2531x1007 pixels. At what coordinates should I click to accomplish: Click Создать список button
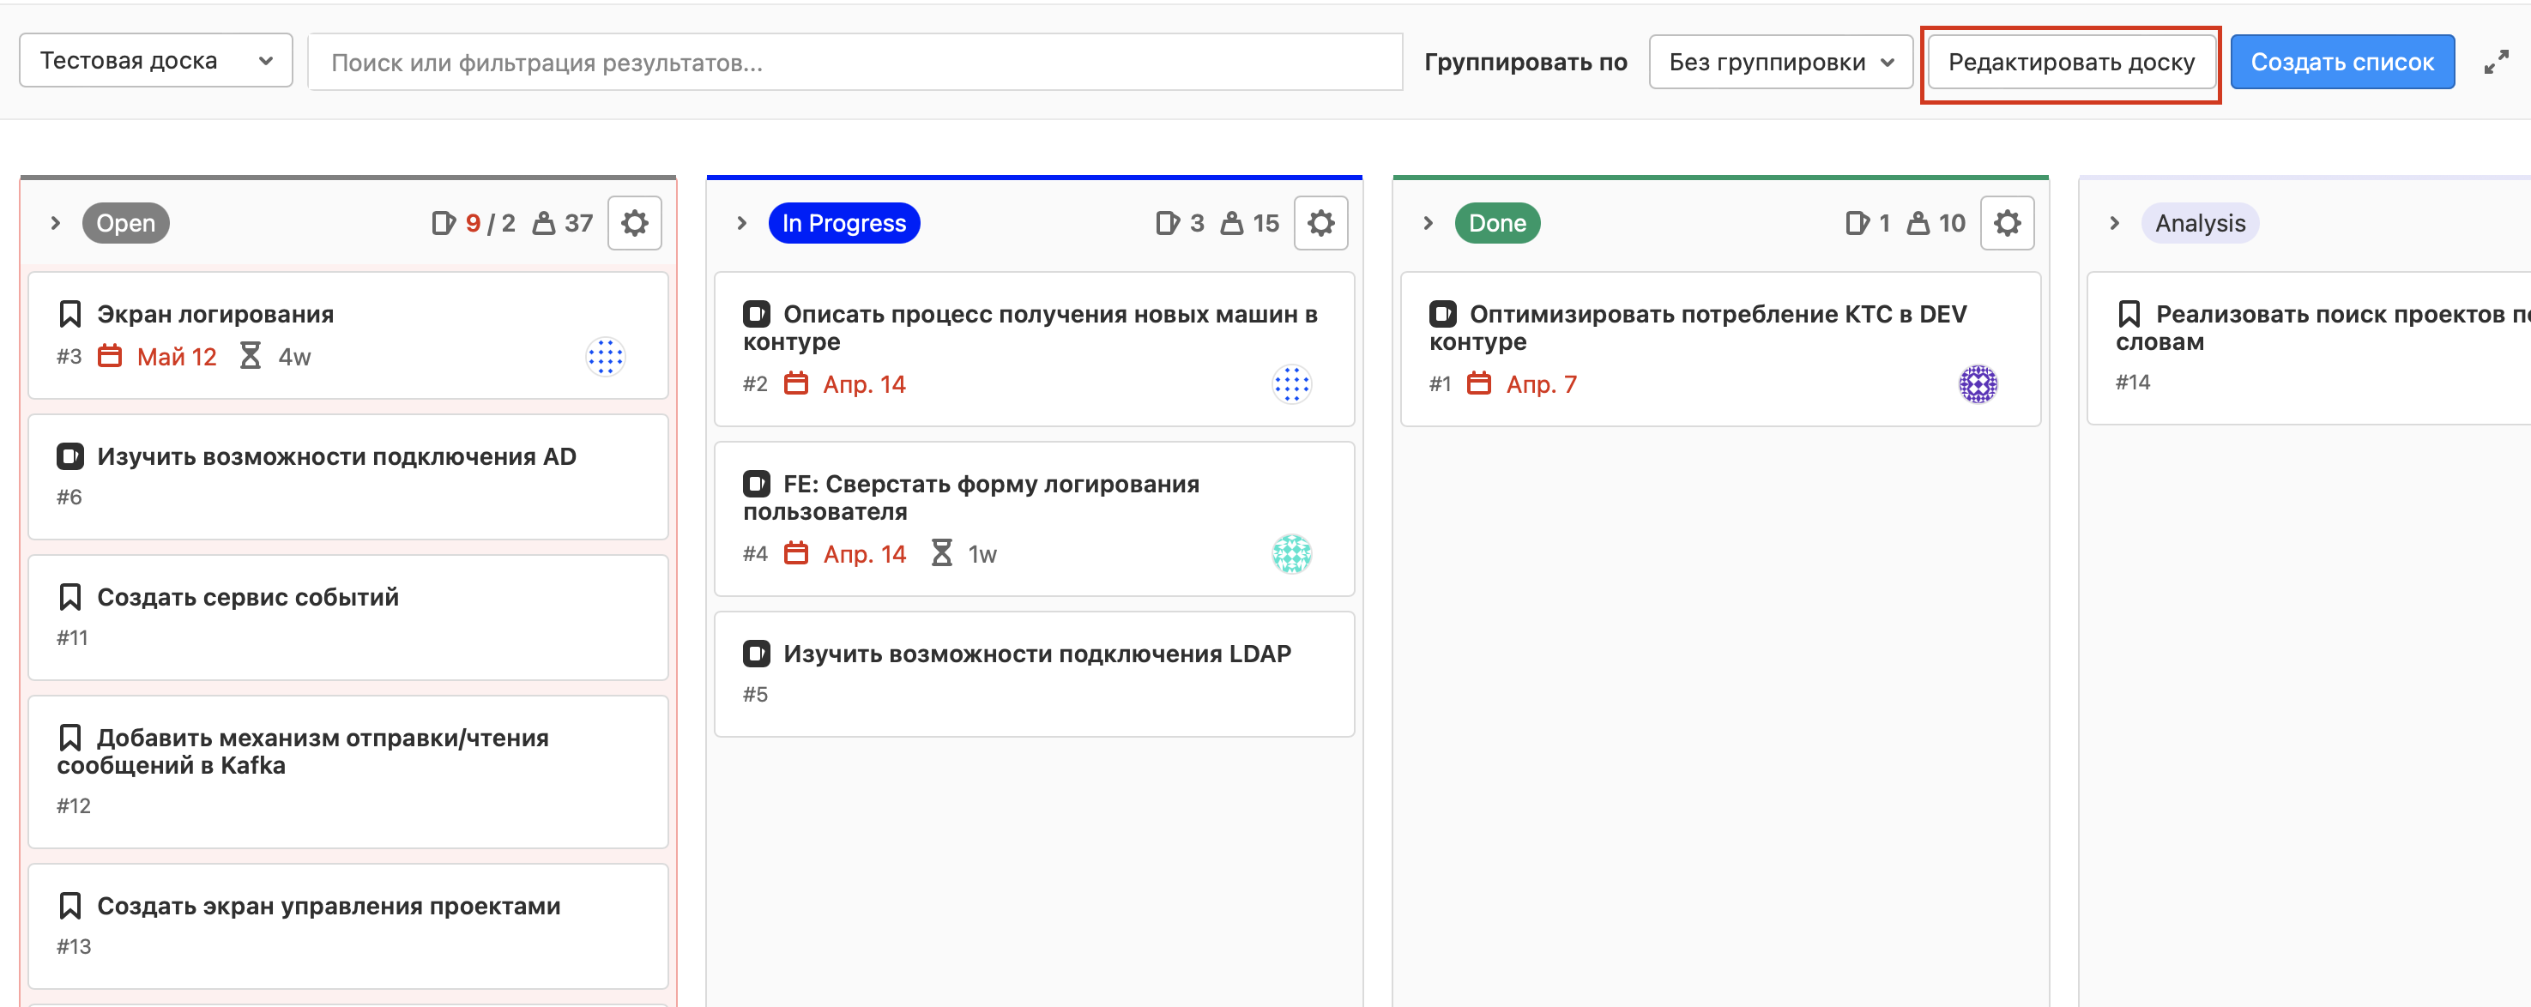(2341, 62)
